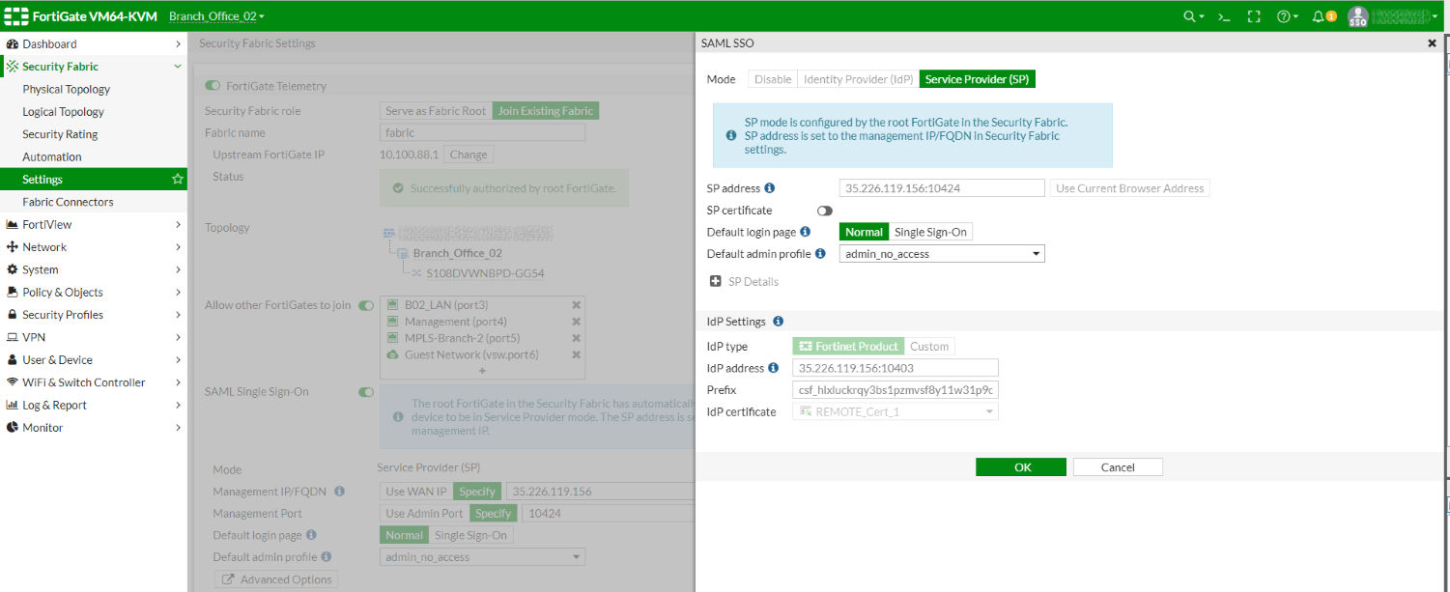Expand Log & Report menu
This screenshot has height=592, width=1450.
coord(94,406)
